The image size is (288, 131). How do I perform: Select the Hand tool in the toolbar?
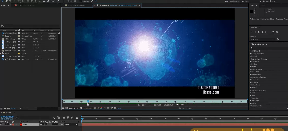pyautogui.click(x=6, y=1)
